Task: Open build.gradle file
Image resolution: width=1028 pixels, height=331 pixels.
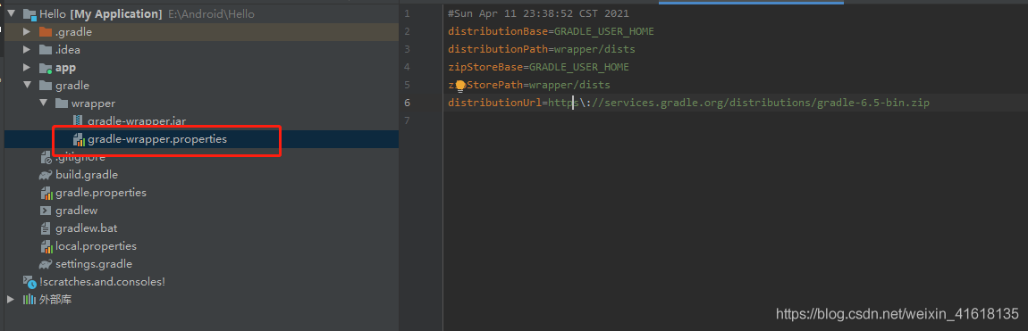Action: [87, 175]
